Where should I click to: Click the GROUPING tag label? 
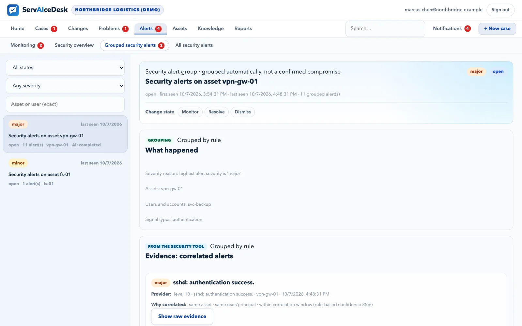click(159, 140)
